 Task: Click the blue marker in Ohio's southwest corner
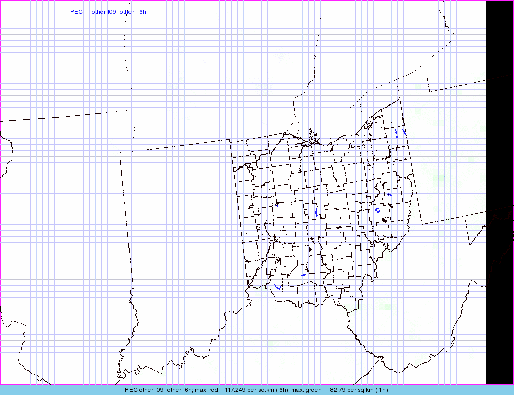point(277,287)
